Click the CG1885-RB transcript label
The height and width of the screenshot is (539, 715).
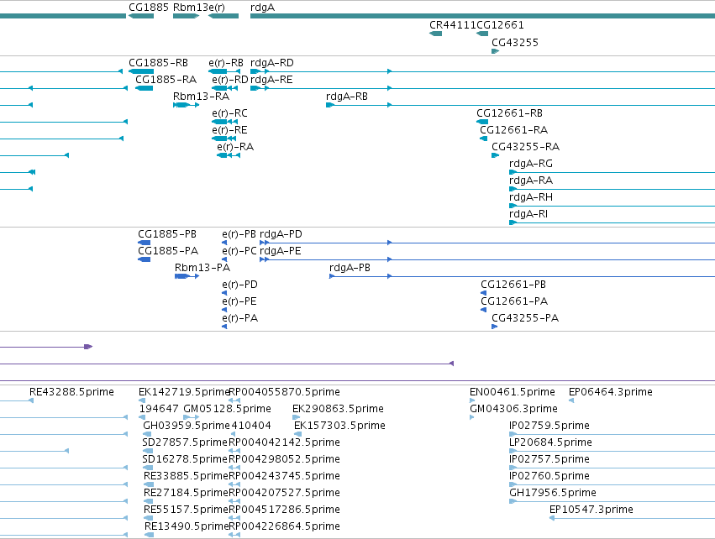(x=158, y=62)
